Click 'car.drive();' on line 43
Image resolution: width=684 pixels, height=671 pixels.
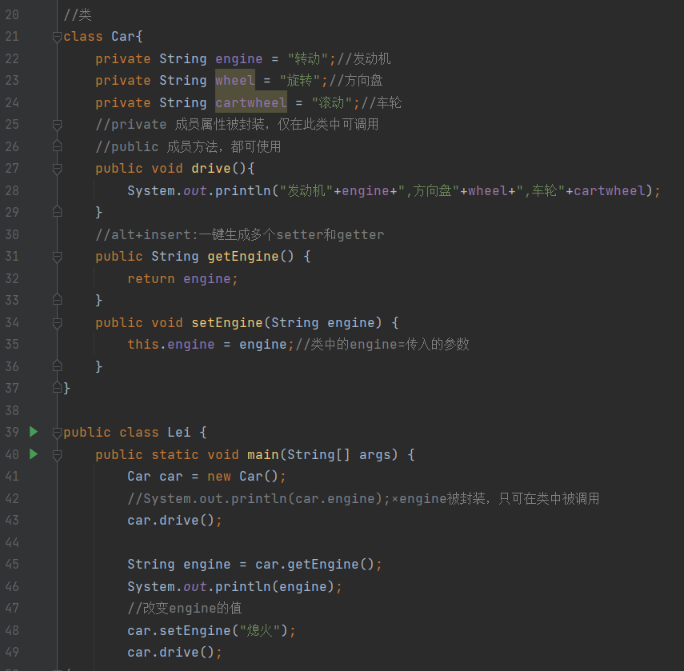coord(175,521)
